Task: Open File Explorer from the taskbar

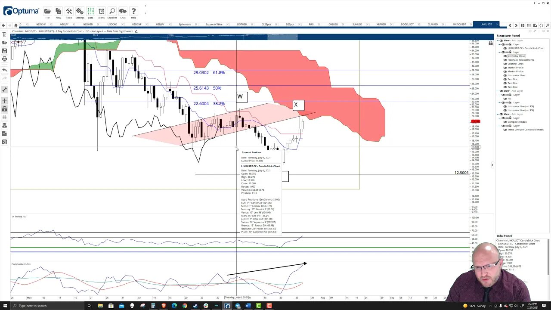Action: pos(100,306)
